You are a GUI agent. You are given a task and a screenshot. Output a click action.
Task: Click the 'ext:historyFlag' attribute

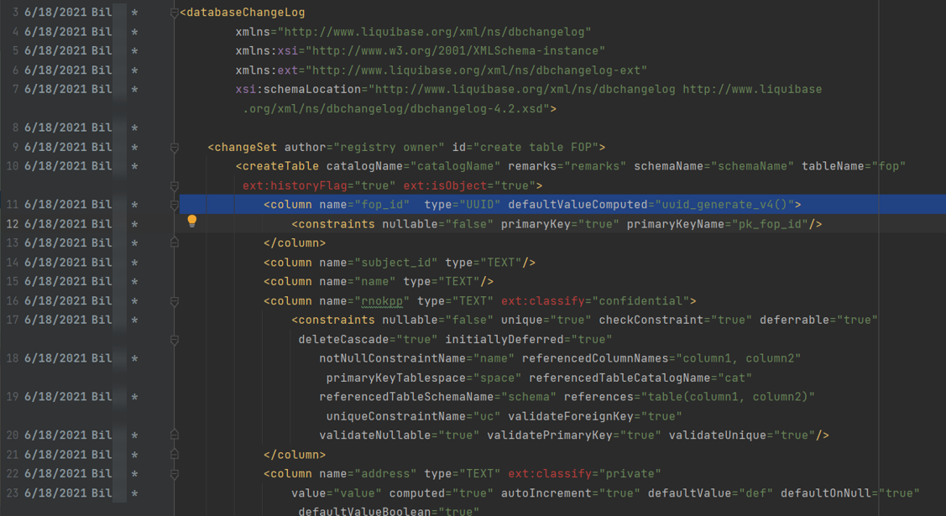295,185
